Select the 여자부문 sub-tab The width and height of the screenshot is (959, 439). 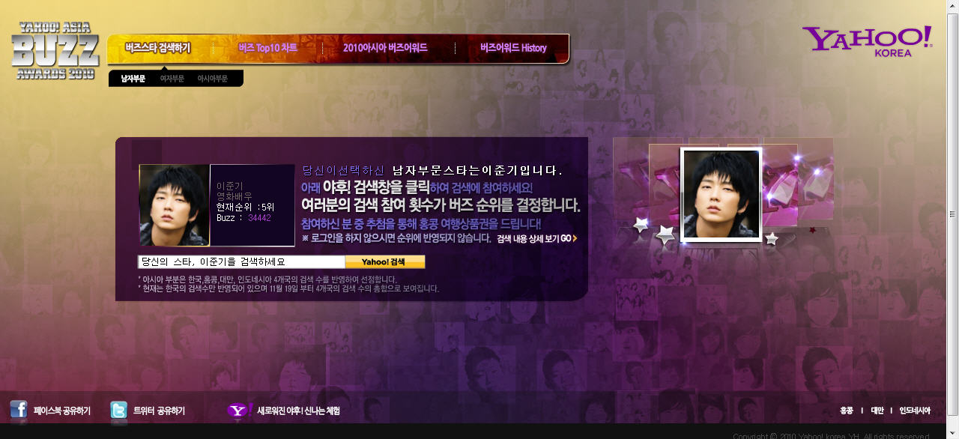(172, 78)
